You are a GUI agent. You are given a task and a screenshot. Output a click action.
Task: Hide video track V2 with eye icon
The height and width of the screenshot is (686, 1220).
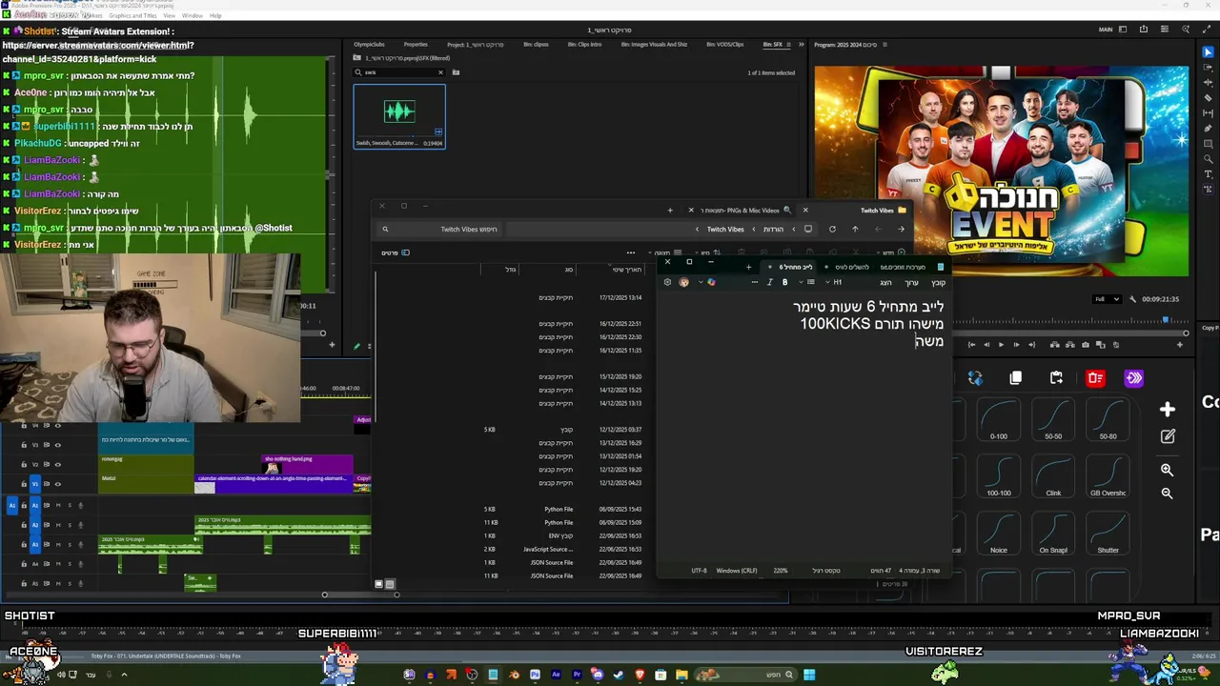click(x=57, y=464)
